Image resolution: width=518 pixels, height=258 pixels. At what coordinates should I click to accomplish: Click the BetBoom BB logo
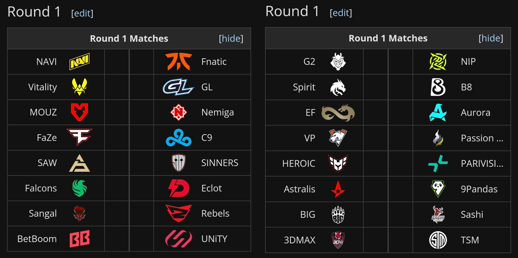click(x=79, y=239)
